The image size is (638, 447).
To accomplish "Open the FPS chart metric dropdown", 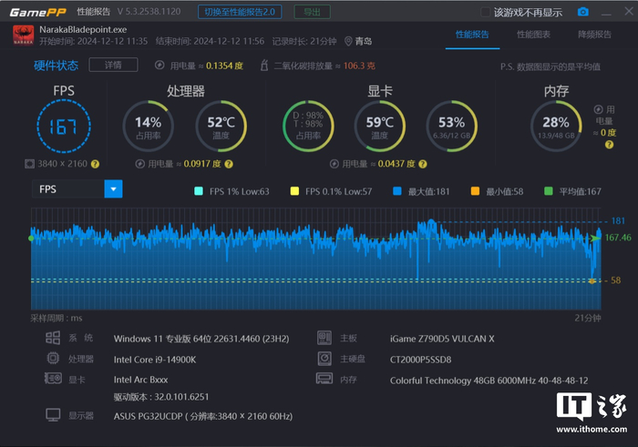I will [x=114, y=189].
